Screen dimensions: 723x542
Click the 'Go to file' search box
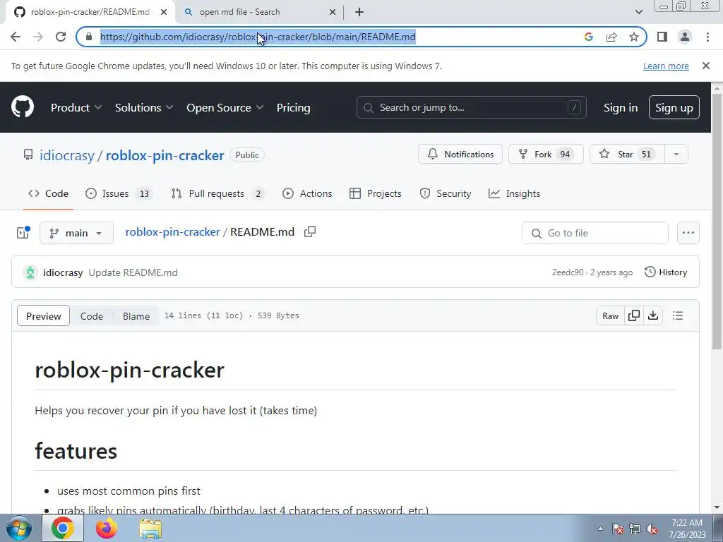pos(594,233)
